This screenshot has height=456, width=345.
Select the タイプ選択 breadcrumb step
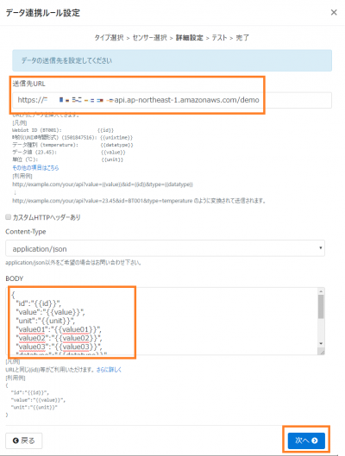click(109, 38)
